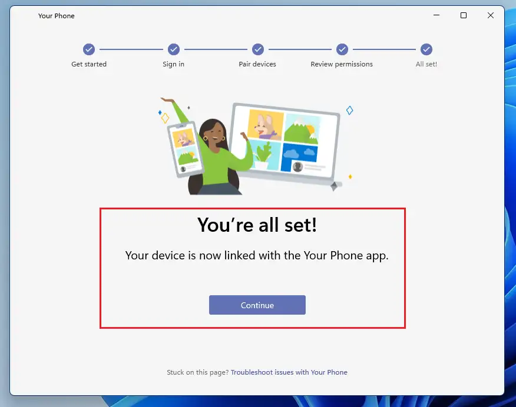Viewport: 516px width, 407px height.
Task: Click the Continue button
Action: point(257,305)
